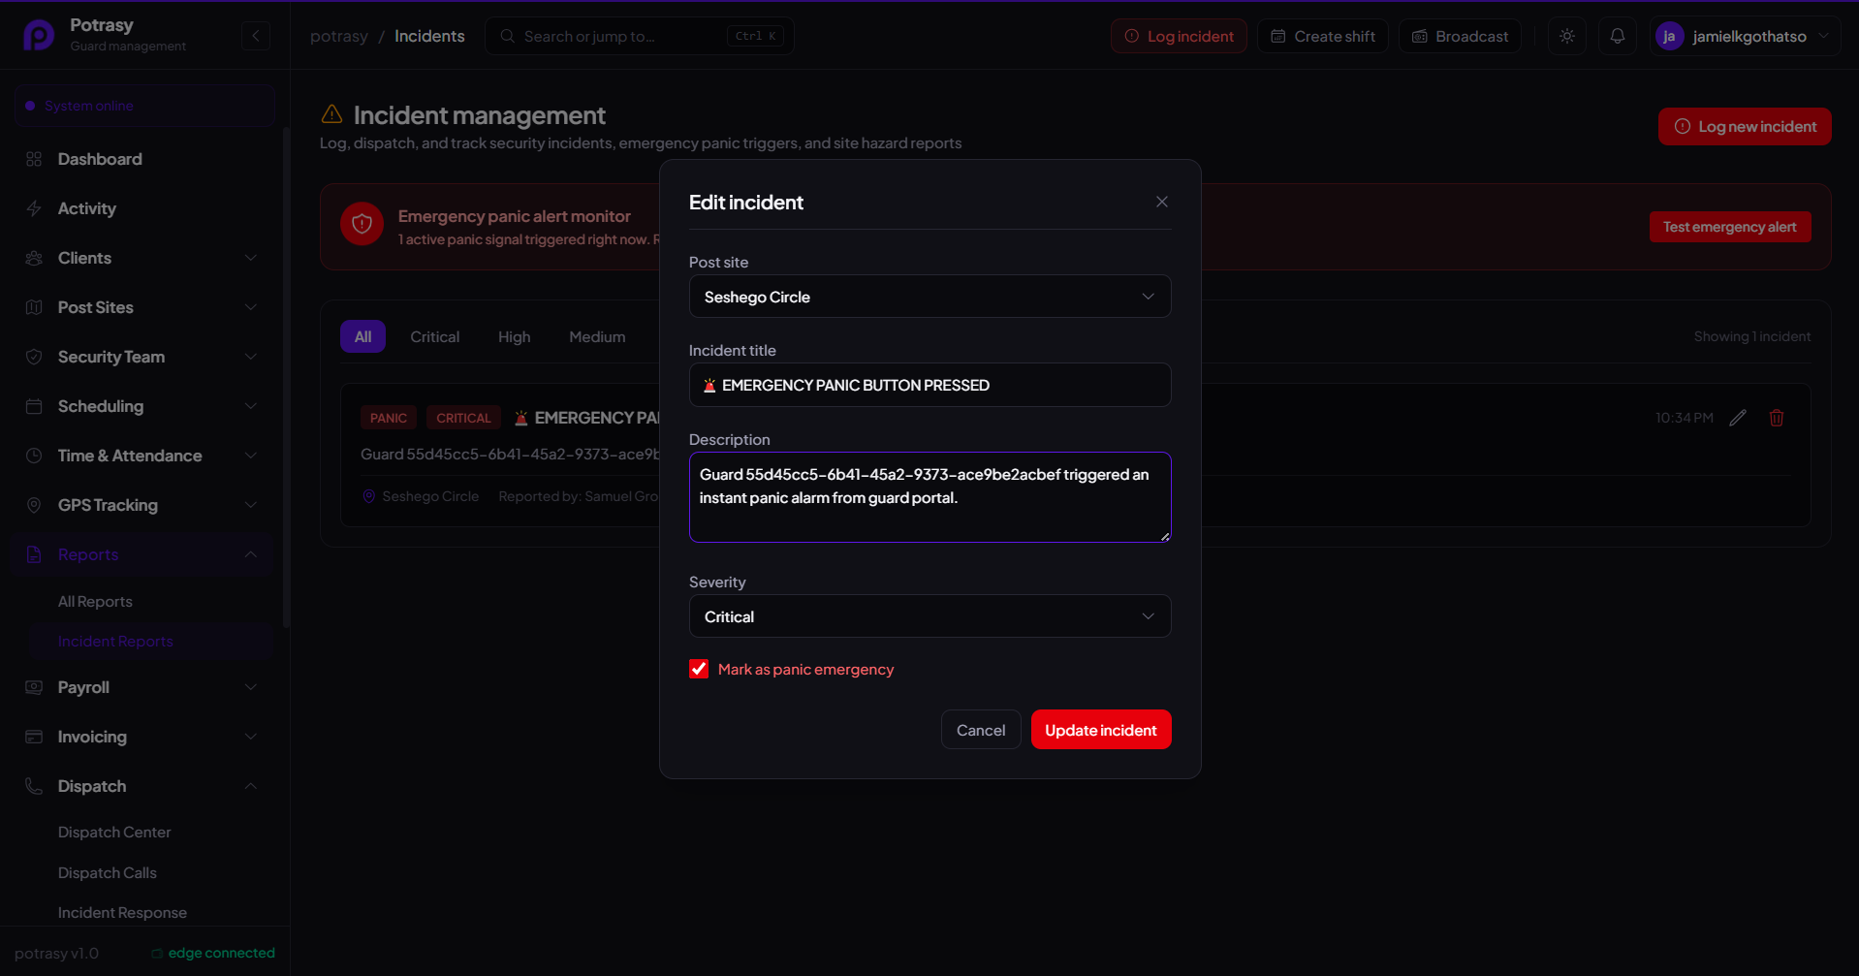Click the pencil edit icon on incident row
The width and height of the screenshot is (1859, 976).
(x=1738, y=418)
